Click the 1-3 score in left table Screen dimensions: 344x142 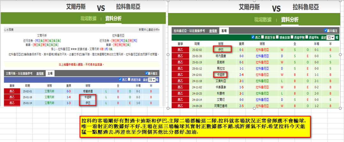tap(69, 103)
